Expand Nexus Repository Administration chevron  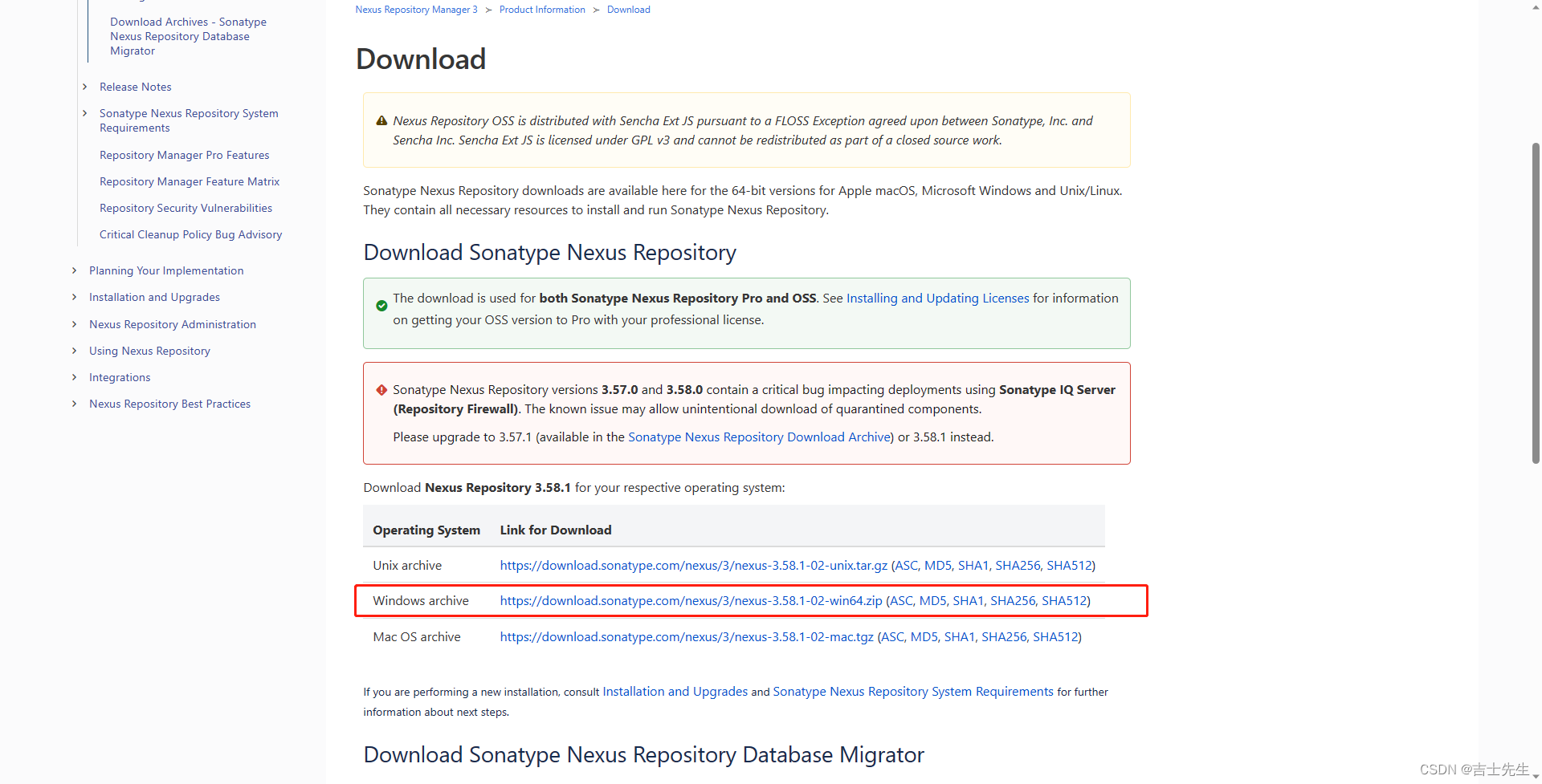pyautogui.click(x=74, y=324)
